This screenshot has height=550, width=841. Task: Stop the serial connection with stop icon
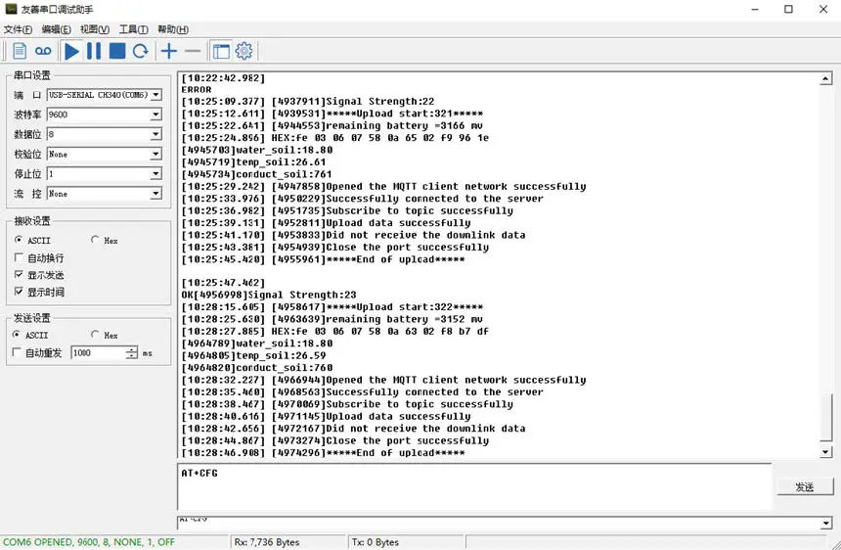[117, 51]
